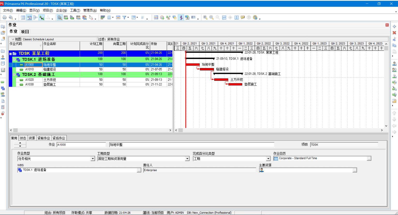Open the Activity Usage Profile
Image resolution: width=398 pixels, height=215 pixels.
(72, 18)
